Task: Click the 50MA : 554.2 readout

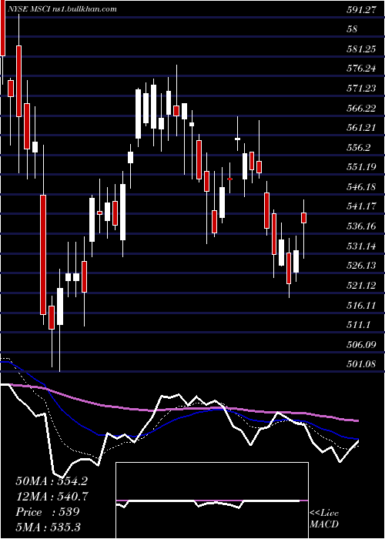Action: pyautogui.click(x=52, y=481)
